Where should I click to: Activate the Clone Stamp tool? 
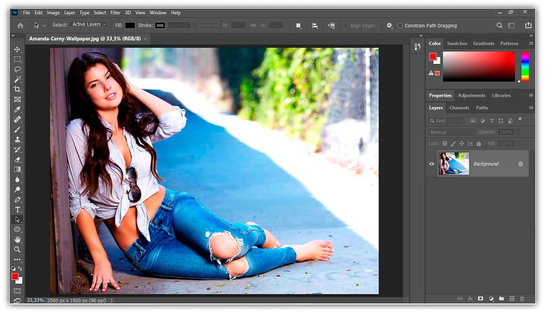(x=18, y=139)
